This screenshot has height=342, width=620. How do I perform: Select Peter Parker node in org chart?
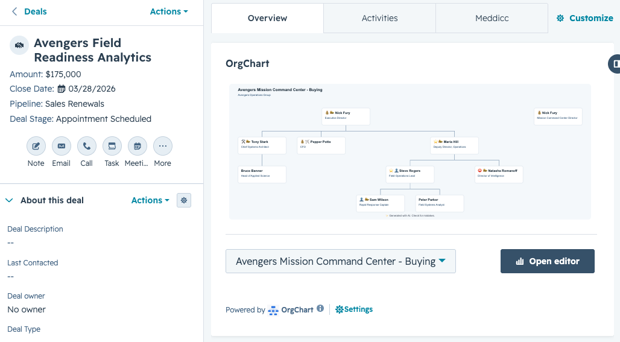440,203
